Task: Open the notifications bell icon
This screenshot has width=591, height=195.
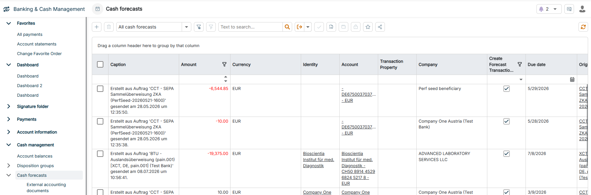Action: pos(541,9)
